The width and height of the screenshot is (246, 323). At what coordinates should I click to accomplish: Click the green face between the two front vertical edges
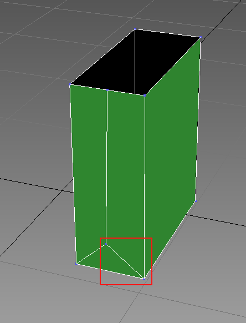125,165
